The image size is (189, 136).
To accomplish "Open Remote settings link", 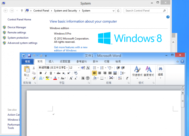I will 17,32.
